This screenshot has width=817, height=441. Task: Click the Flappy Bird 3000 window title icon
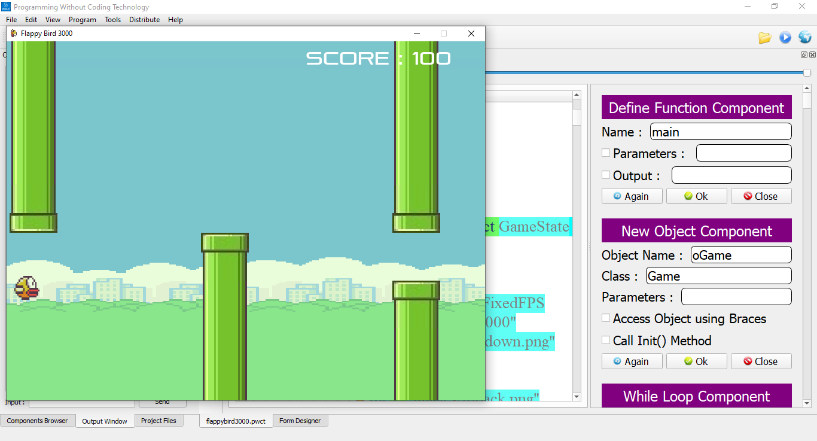(x=14, y=34)
